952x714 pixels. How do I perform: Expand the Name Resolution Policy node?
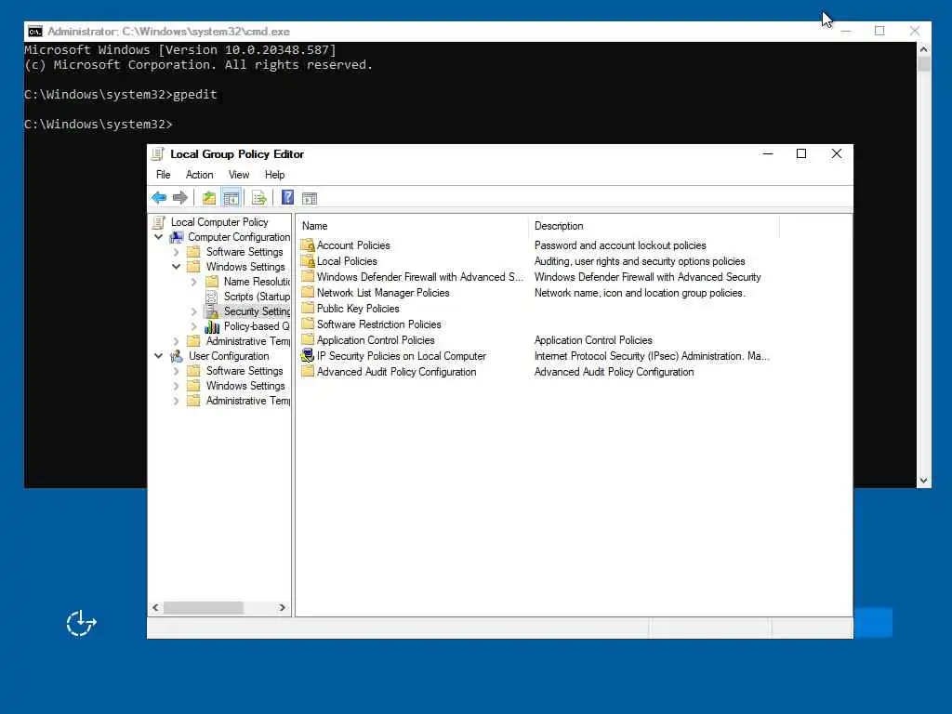tap(193, 282)
